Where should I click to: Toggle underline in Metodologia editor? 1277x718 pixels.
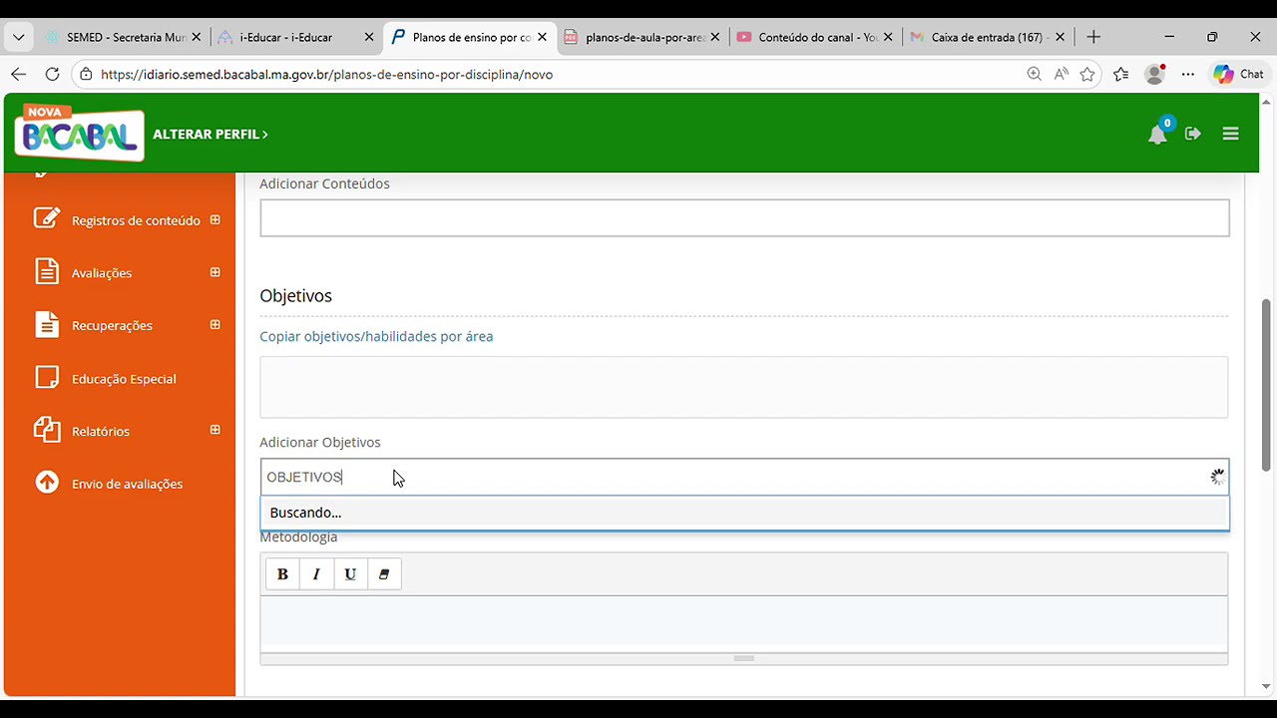click(x=350, y=573)
